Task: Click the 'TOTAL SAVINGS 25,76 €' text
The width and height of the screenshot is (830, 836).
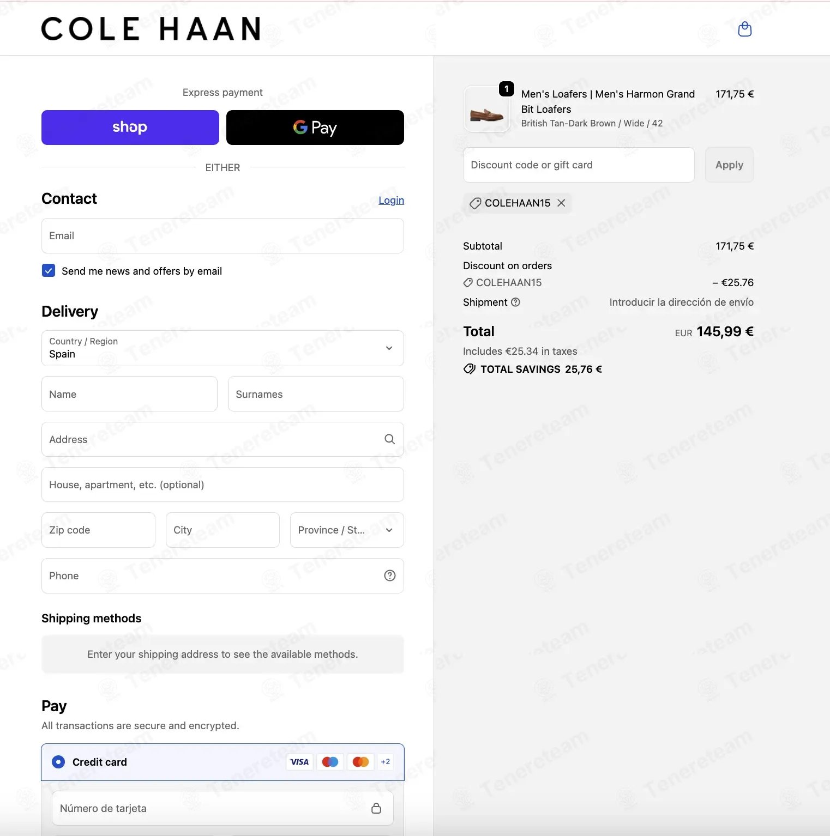Action: [x=541, y=369]
